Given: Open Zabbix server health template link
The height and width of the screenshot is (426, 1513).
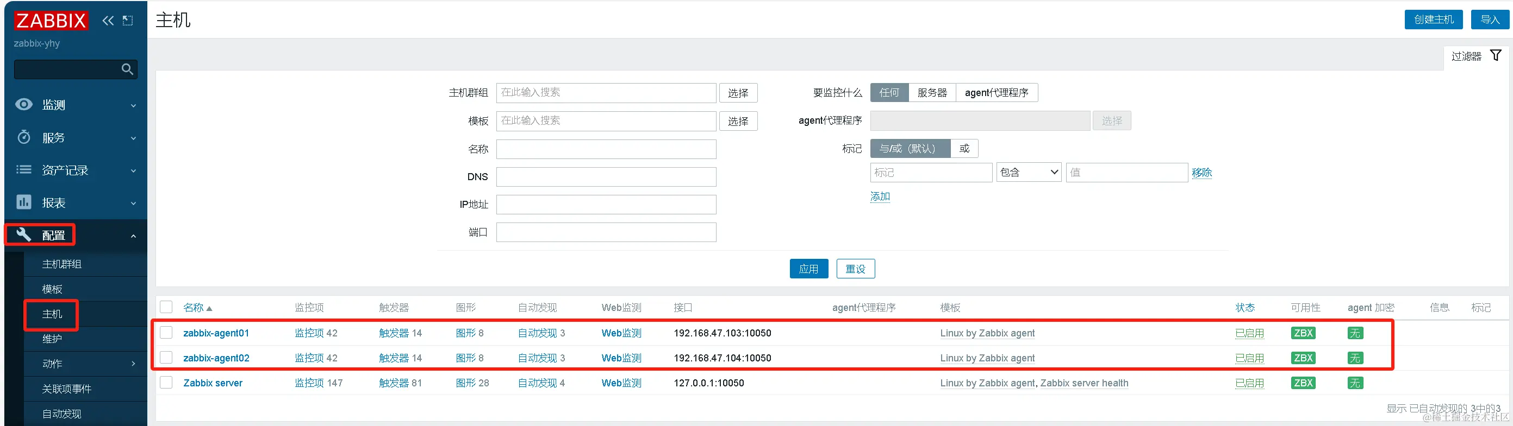Looking at the screenshot, I should [x=1084, y=383].
